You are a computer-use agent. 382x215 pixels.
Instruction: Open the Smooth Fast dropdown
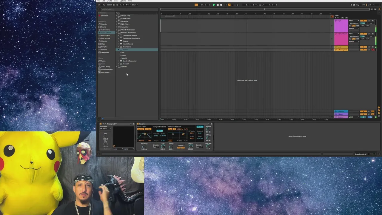tap(156, 147)
